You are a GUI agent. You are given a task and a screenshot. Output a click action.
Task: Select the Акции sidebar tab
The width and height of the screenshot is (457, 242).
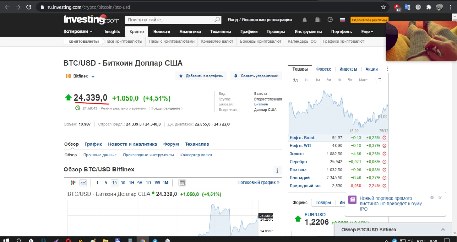pyautogui.click(x=372, y=69)
